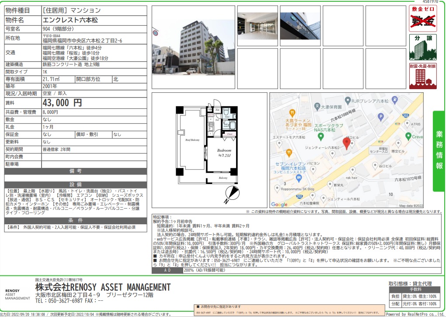Screen dimensions: 446x317
Task: Select the contract term 普通借家 2年間
Action: [56, 149]
